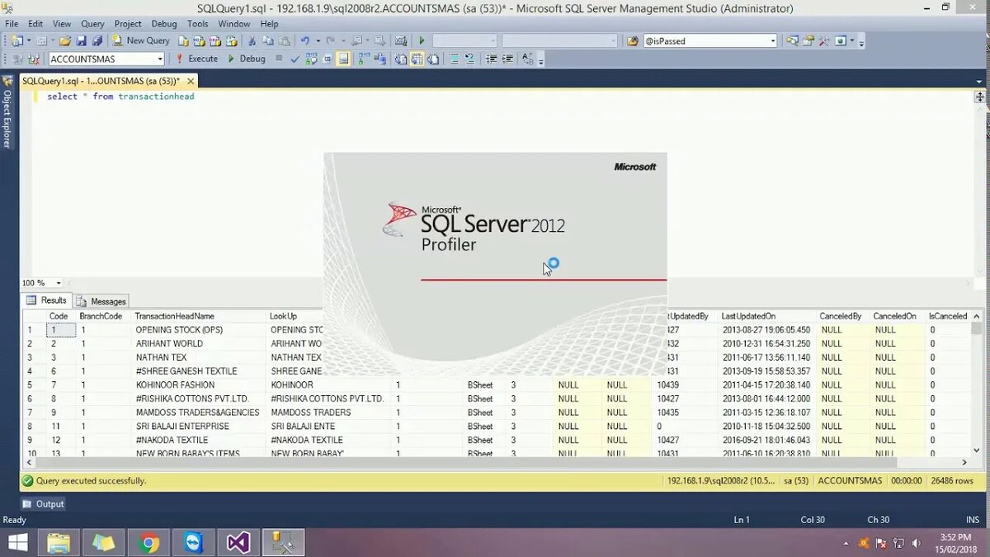Image resolution: width=990 pixels, height=557 pixels.
Task: Click the New Query toolbar button
Action: pyautogui.click(x=141, y=40)
